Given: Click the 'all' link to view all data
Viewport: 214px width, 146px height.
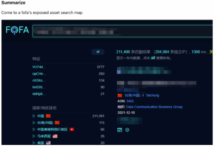Looking at the screenshot, I should coord(153,58).
